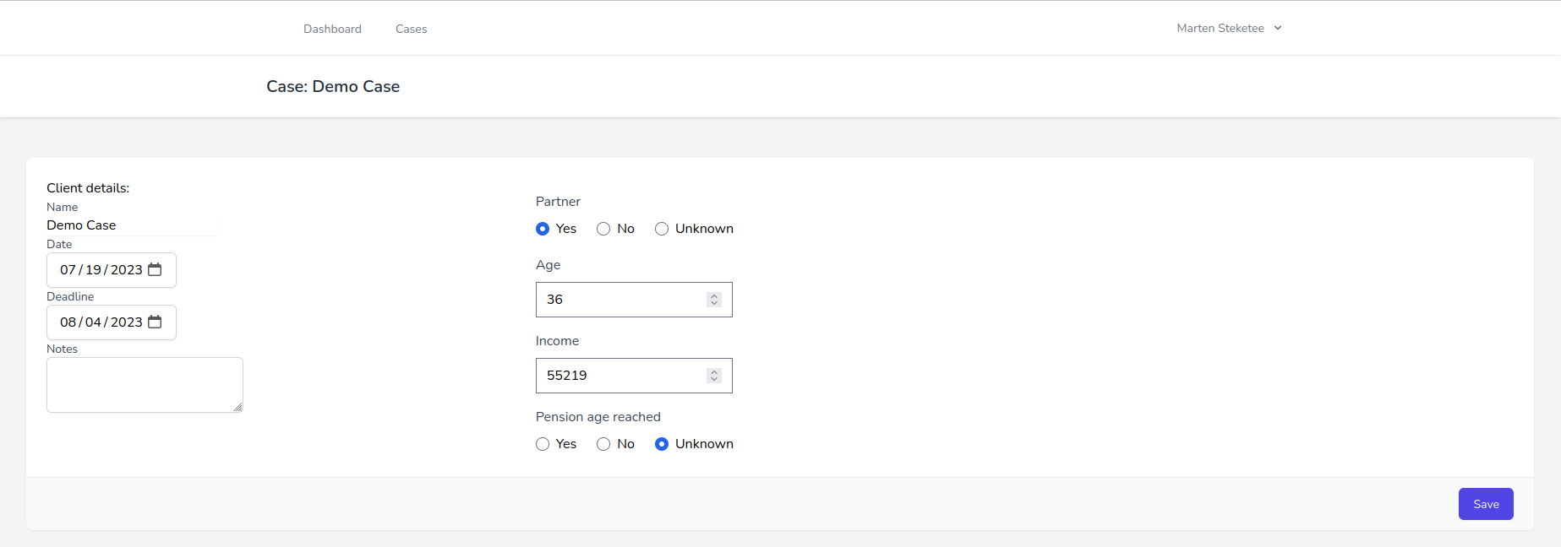Image resolution: width=1561 pixels, height=547 pixels.
Task: Open the Cases navigation link
Action: pos(411,29)
